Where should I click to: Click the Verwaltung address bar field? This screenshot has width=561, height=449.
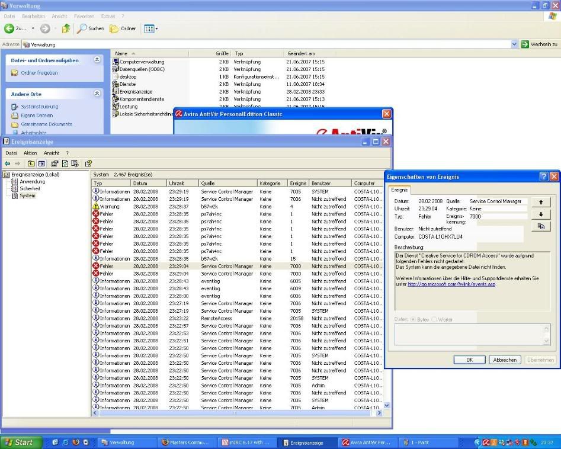coord(267,44)
